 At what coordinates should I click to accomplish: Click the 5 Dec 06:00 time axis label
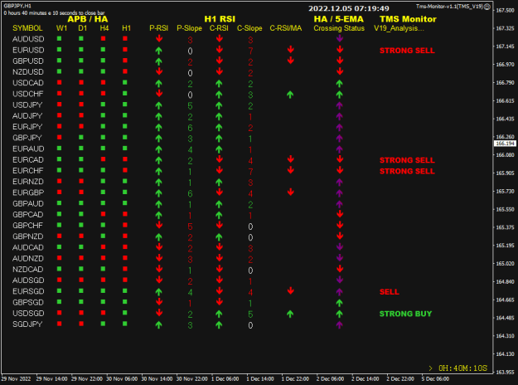pos(435,379)
